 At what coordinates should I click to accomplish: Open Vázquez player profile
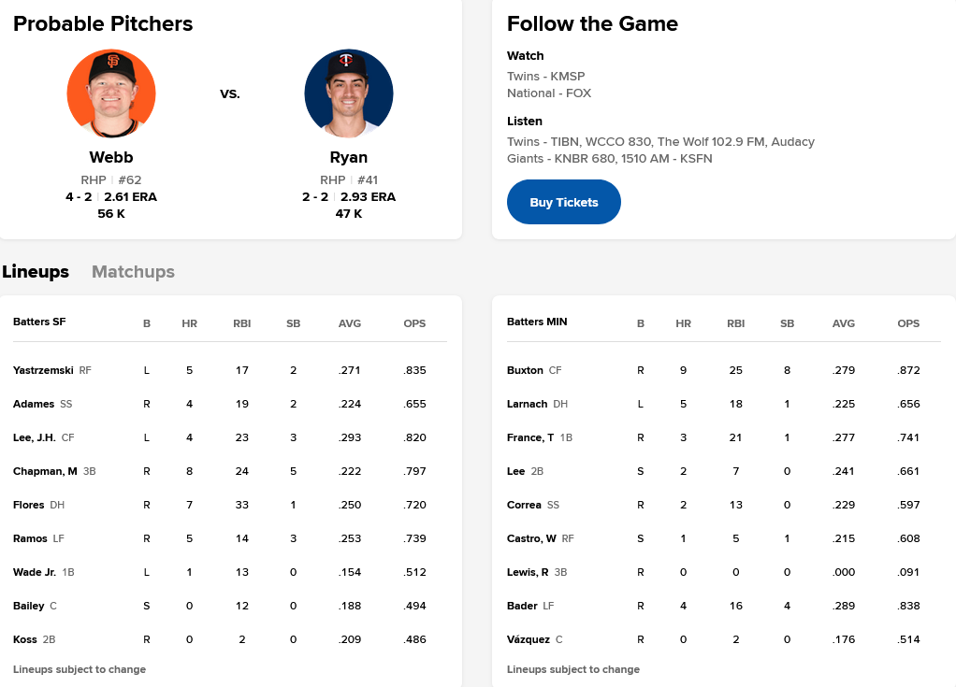(528, 639)
